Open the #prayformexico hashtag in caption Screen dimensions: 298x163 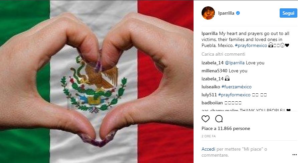[x=251, y=46]
